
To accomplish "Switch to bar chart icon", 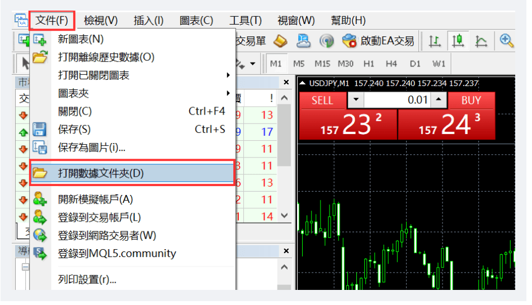I will [435, 41].
